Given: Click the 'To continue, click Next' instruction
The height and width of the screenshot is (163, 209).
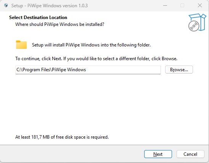Looking at the screenshot, I should click(x=96, y=59).
